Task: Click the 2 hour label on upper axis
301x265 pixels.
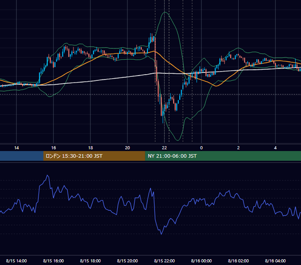Action: [x=239, y=148]
